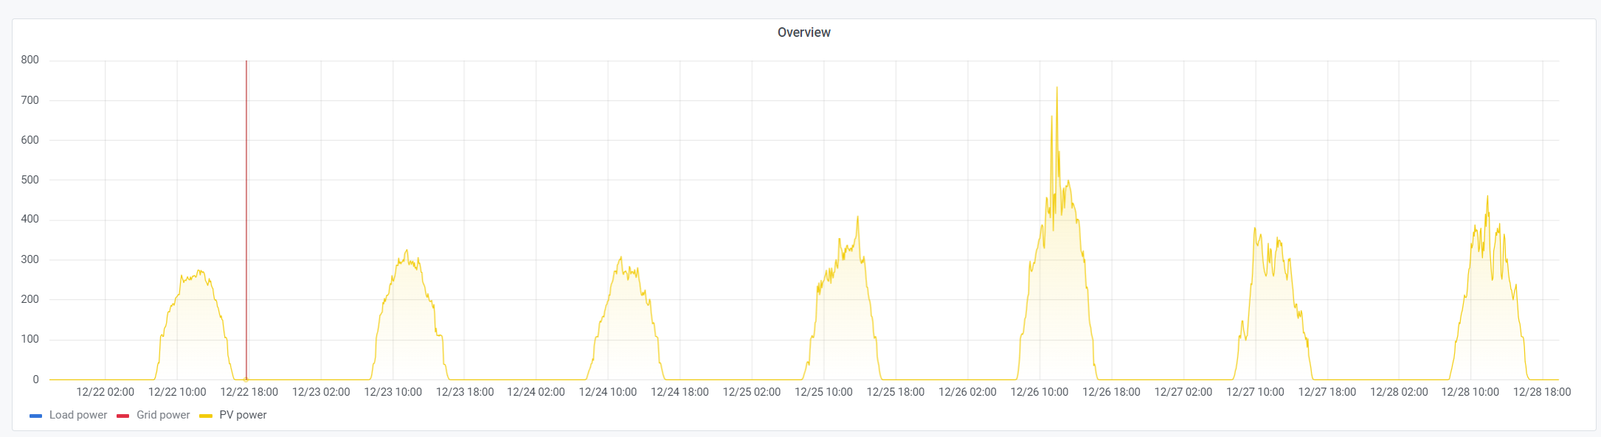Image resolution: width=1601 pixels, height=437 pixels.
Task: Click the 100 y-axis value
Action: click(x=30, y=339)
